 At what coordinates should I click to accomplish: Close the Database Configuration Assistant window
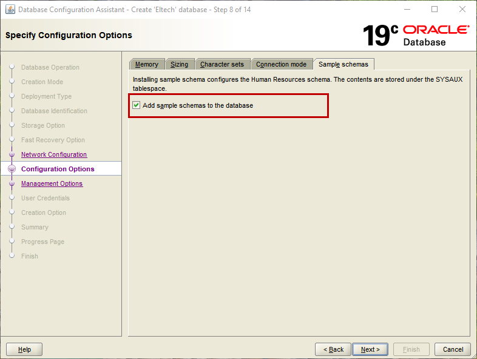462,10
